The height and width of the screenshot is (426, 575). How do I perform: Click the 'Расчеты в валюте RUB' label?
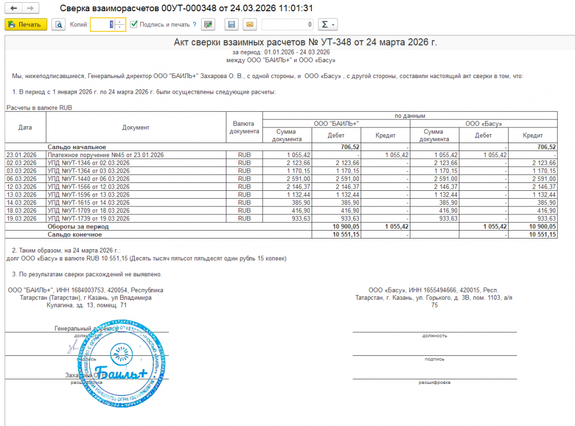pyautogui.click(x=39, y=108)
